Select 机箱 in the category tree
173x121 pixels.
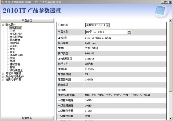pos(12,58)
